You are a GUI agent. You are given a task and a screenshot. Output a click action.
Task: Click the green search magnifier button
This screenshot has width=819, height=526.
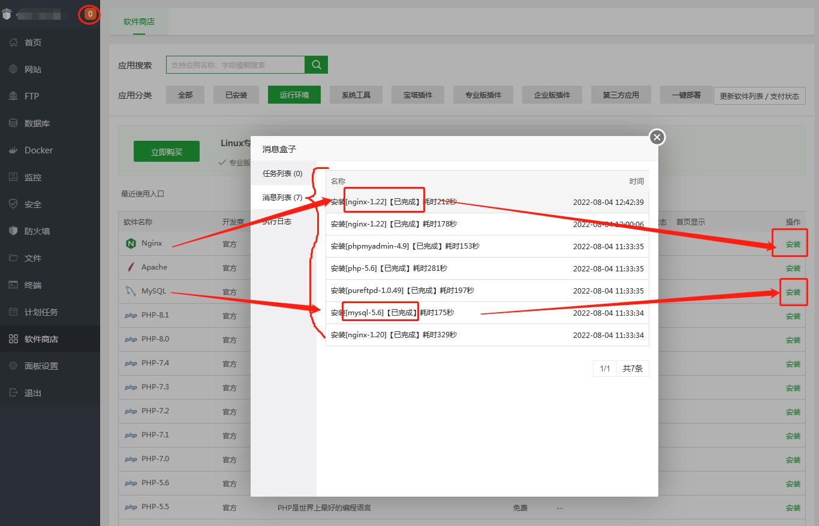[316, 65]
